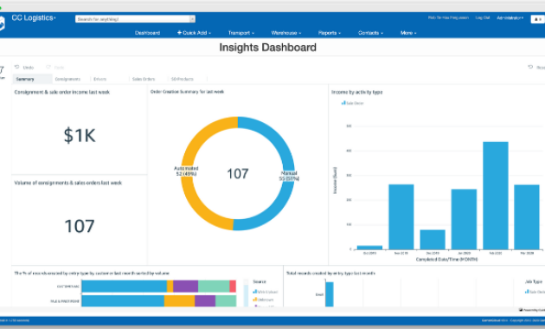
Task: Click Order Creation Summary for last week title
Action: tap(187, 92)
